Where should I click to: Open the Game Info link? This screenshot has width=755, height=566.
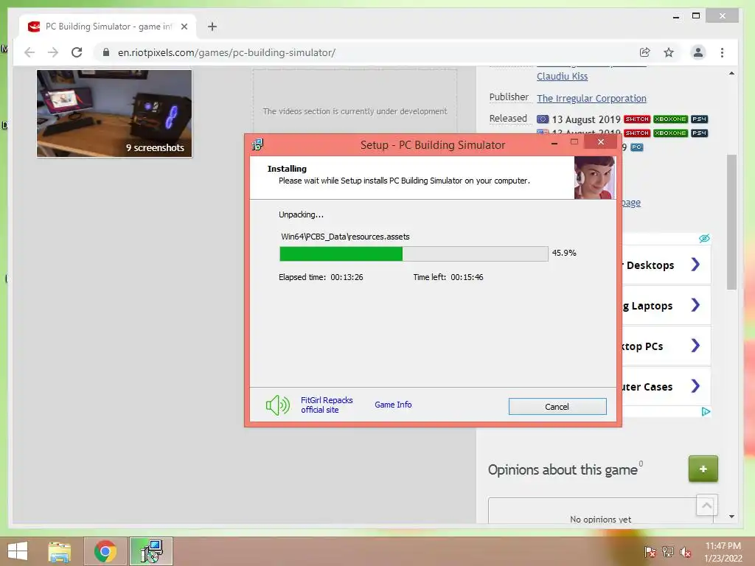[393, 405]
